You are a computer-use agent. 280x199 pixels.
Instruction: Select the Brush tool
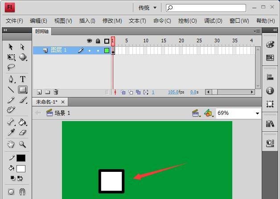click(x=23, y=100)
